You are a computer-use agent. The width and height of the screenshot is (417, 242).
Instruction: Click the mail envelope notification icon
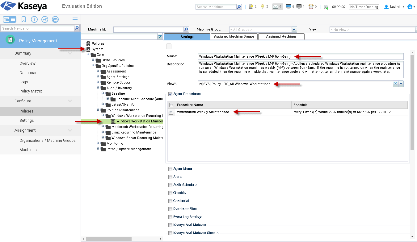tap(275, 7)
